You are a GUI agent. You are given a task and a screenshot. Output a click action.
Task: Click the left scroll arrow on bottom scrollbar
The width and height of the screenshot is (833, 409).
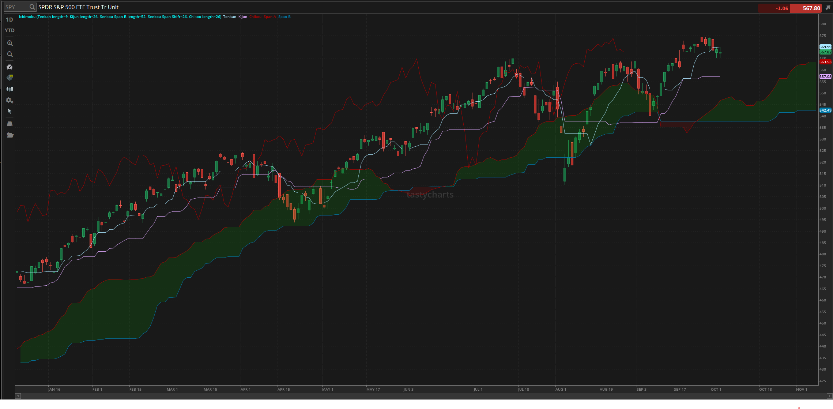pos(18,396)
